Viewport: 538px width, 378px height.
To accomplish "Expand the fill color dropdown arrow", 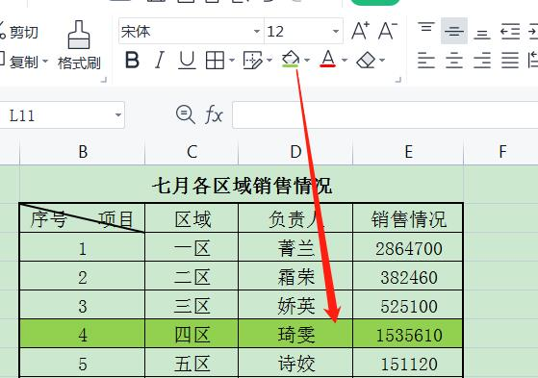I will [x=307, y=61].
